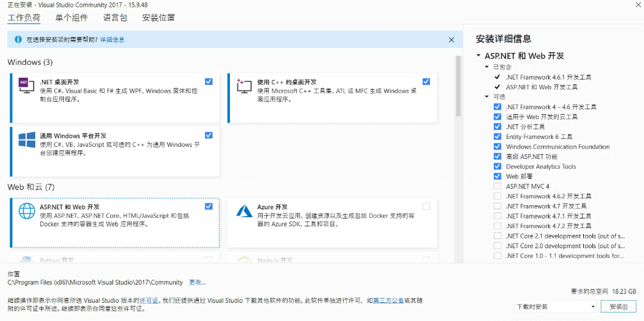Uncheck 高级 ASP.NET 功能 option

(x=497, y=156)
